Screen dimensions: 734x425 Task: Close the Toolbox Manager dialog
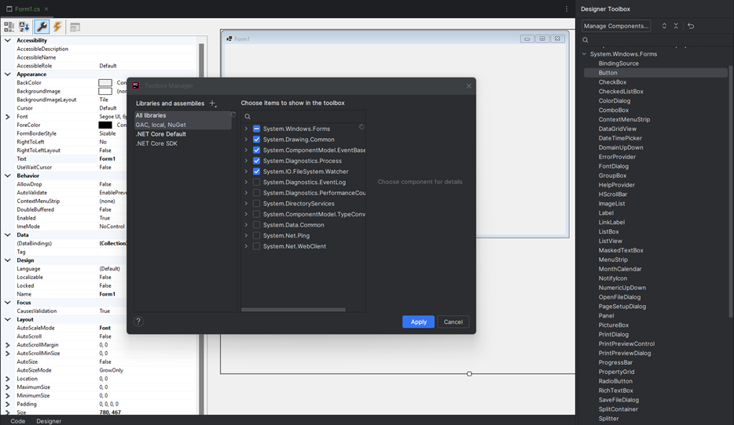click(x=468, y=86)
